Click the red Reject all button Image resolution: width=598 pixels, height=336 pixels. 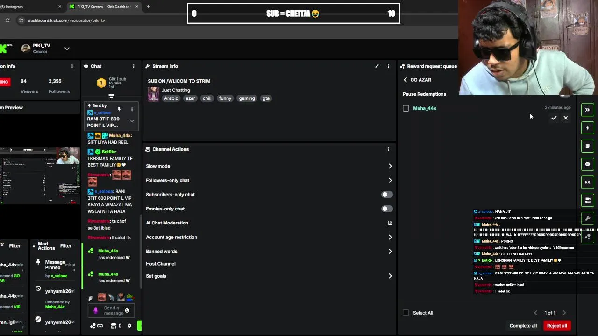pyautogui.click(x=557, y=326)
